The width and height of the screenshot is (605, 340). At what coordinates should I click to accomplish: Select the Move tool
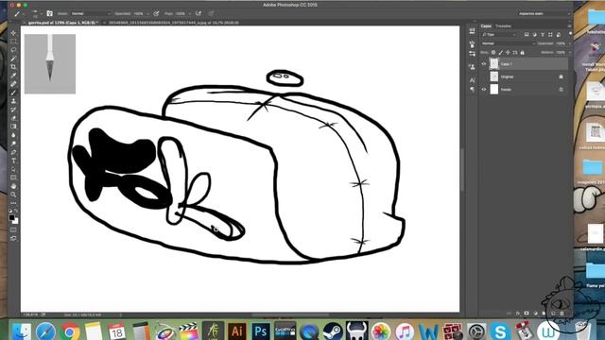[13, 33]
